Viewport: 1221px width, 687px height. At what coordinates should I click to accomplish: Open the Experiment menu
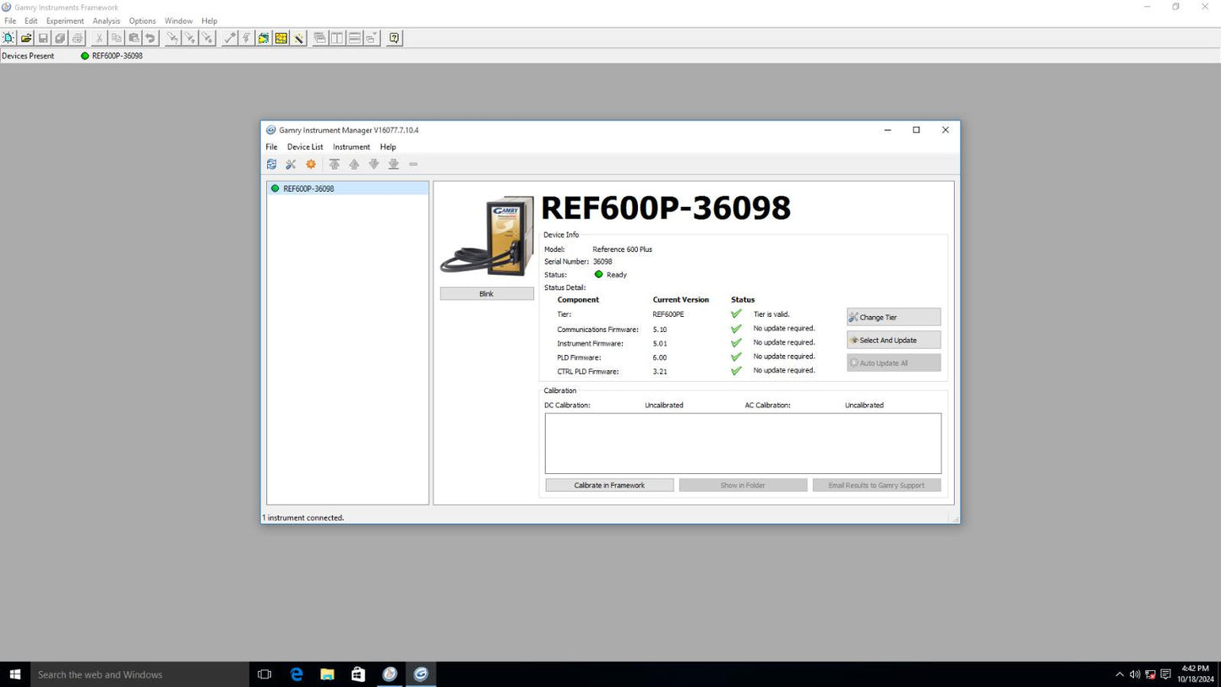[65, 21]
